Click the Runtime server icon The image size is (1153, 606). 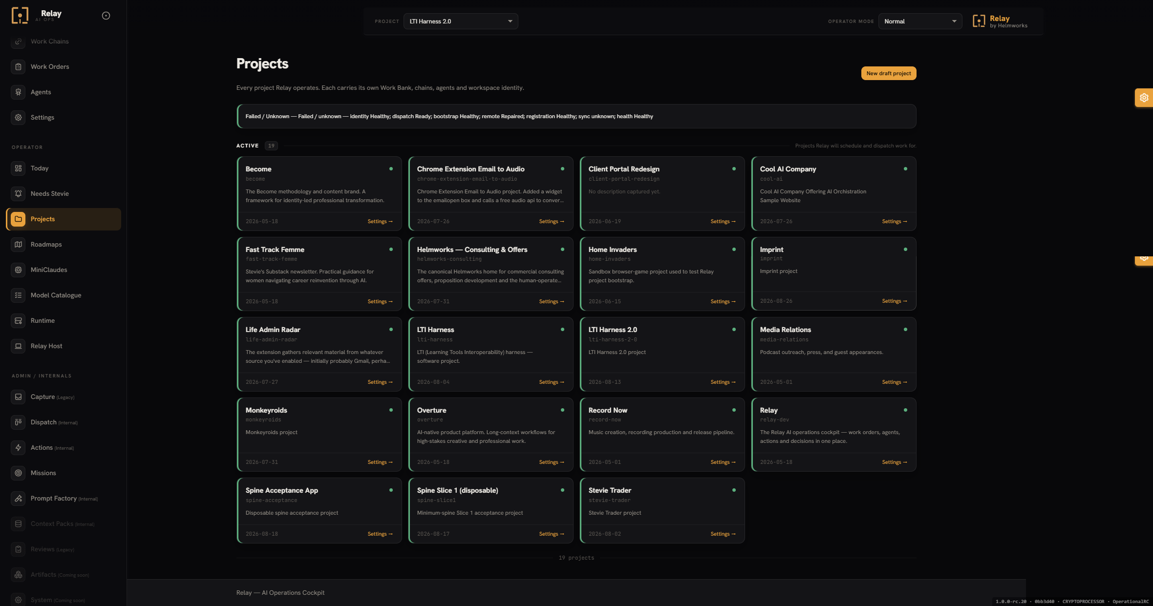[x=18, y=321]
